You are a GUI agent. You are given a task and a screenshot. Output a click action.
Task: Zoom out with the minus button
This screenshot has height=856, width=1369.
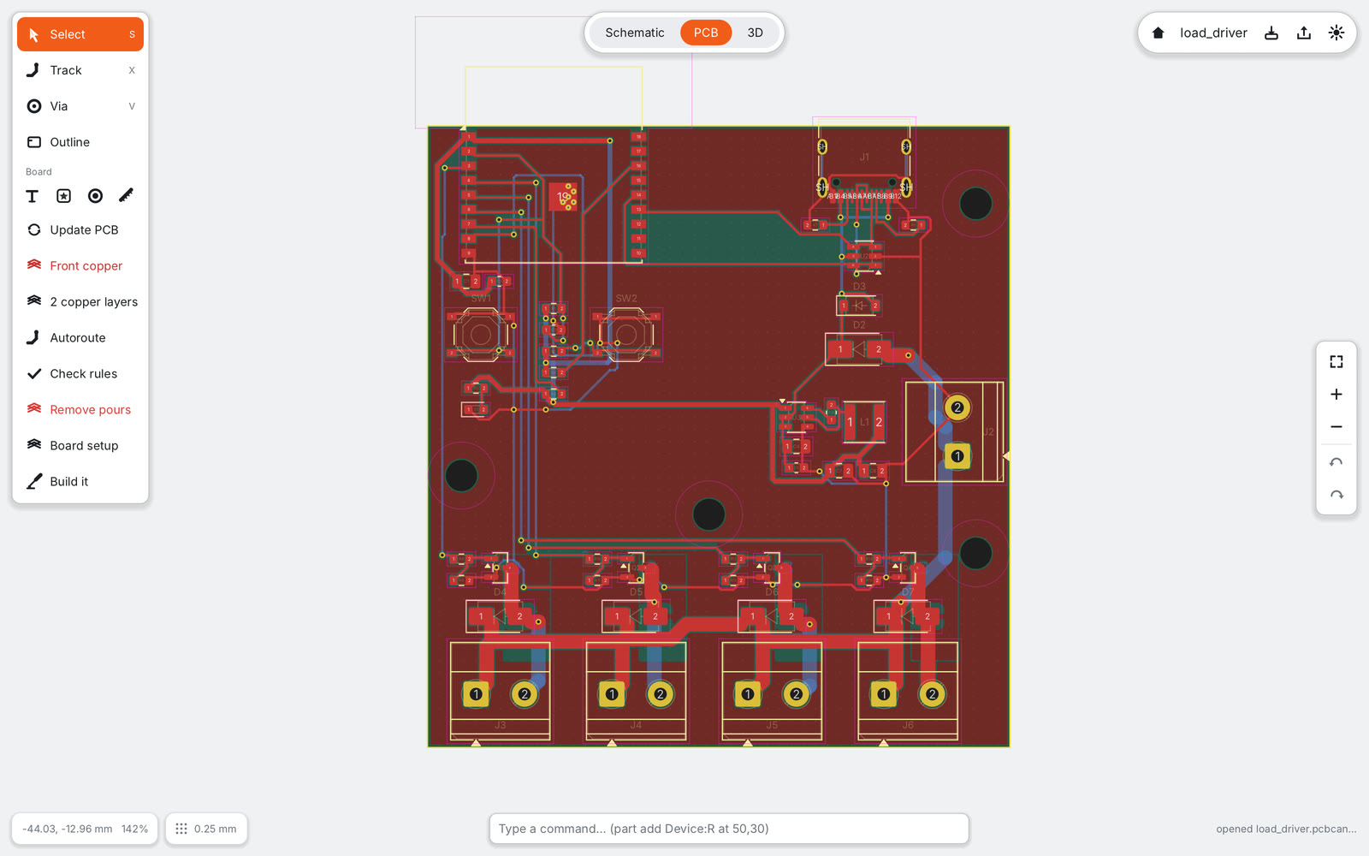coord(1336,427)
